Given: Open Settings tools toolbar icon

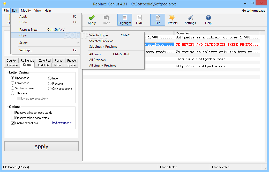Looking at the screenshot, I should [x=190, y=20].
